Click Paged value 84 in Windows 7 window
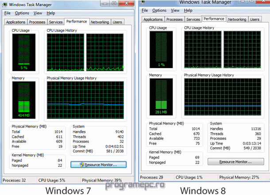Image resolution: width=270 pixels, height=195 pixels. click(60, 161)
